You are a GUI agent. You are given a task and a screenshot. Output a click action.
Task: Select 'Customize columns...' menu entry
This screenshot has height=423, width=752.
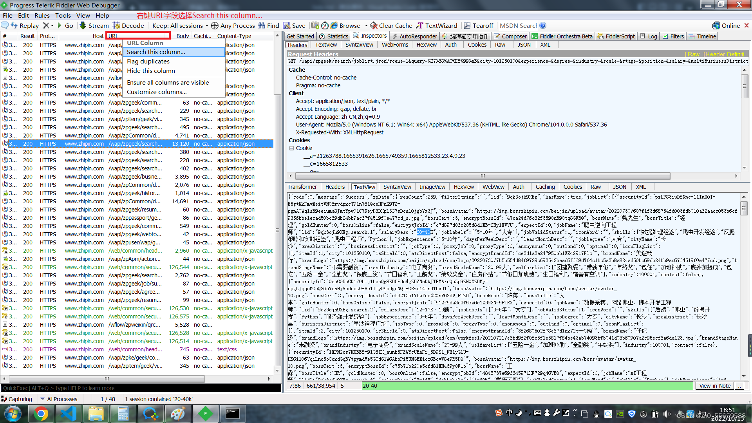(x=174, y=92)
